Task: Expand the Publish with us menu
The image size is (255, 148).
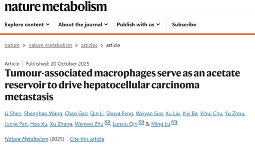Action: tap(138, 25)
